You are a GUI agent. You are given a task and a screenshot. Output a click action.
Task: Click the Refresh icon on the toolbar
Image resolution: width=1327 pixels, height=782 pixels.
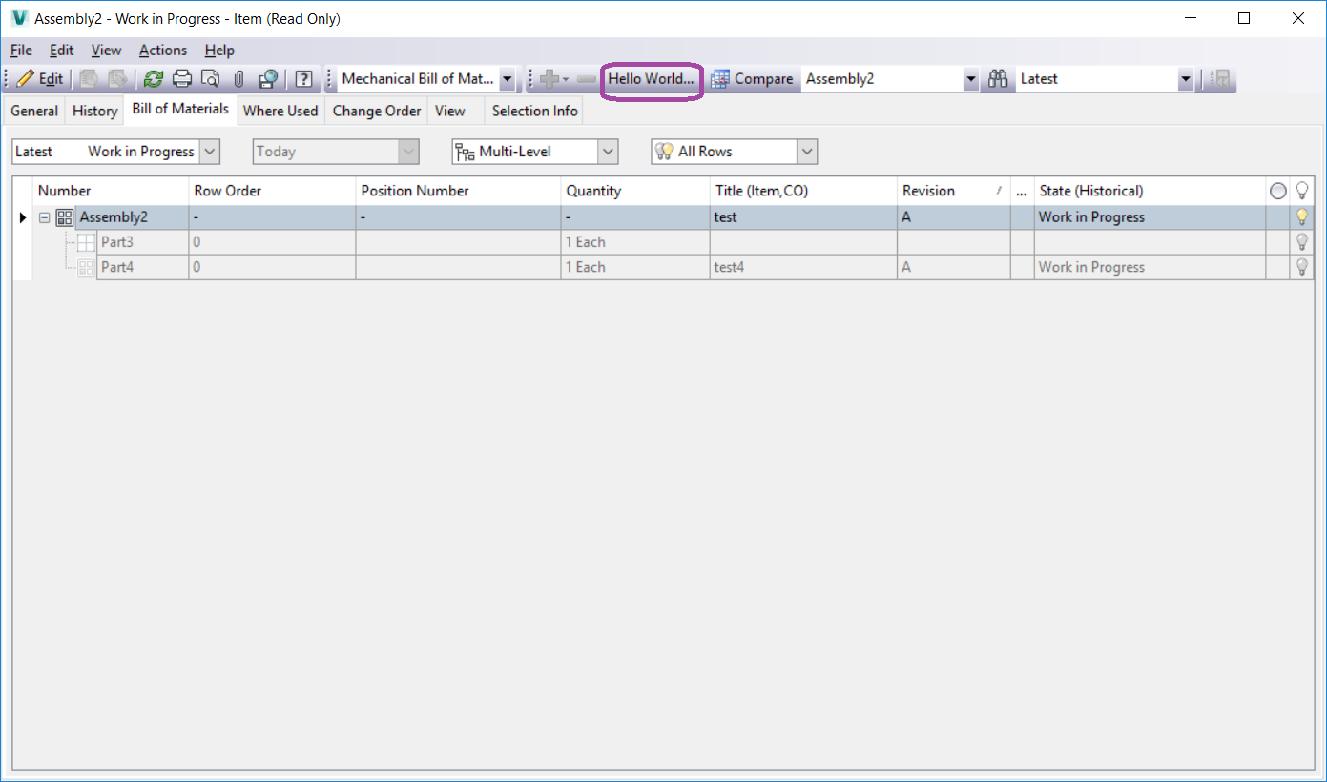coord(154,78)
